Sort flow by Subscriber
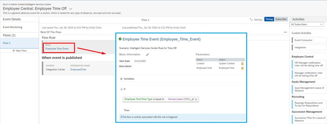 point(281,19)
